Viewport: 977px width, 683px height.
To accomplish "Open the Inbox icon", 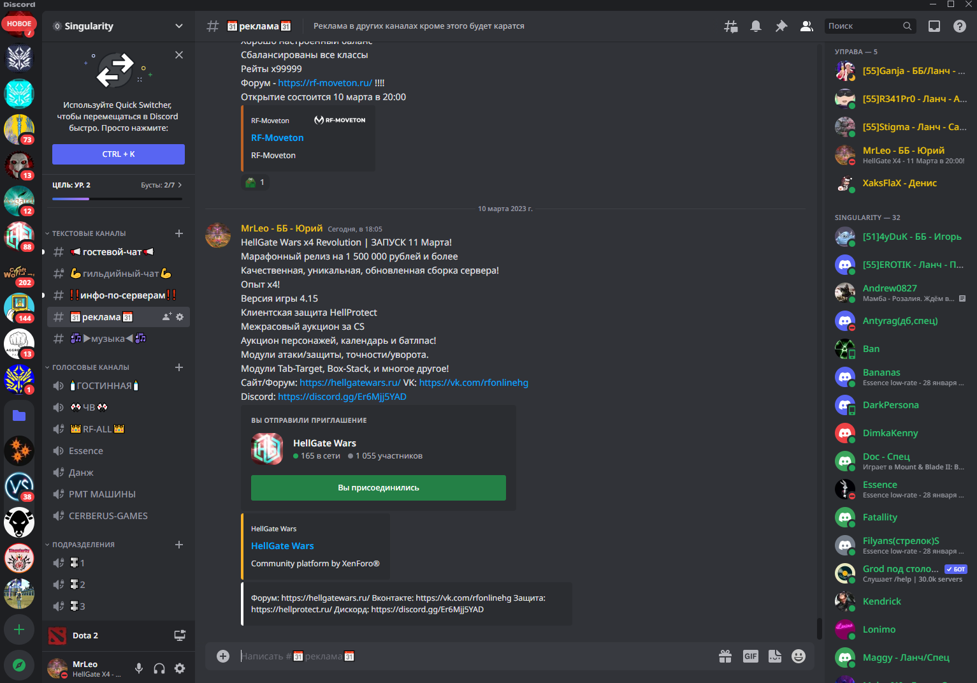I will [x=934, y=26].
